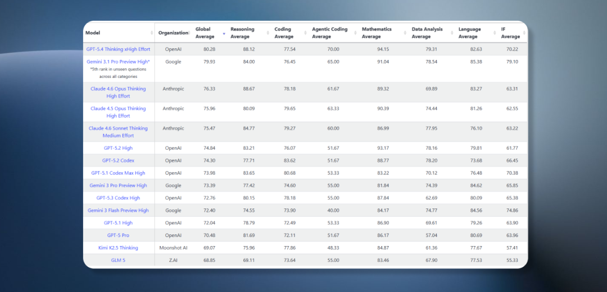
Task: Click the Z.AI organization cell
Action: tap(173, 260)
